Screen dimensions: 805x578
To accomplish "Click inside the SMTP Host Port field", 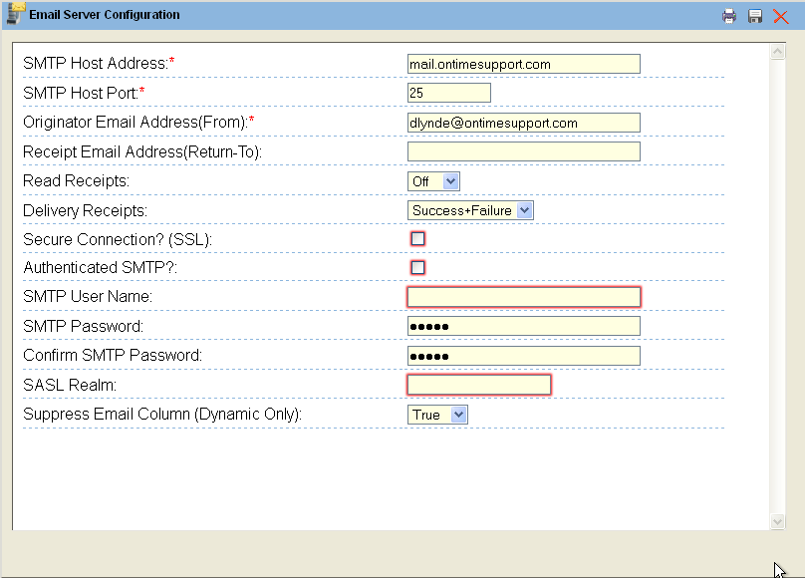I will (448, 92).
